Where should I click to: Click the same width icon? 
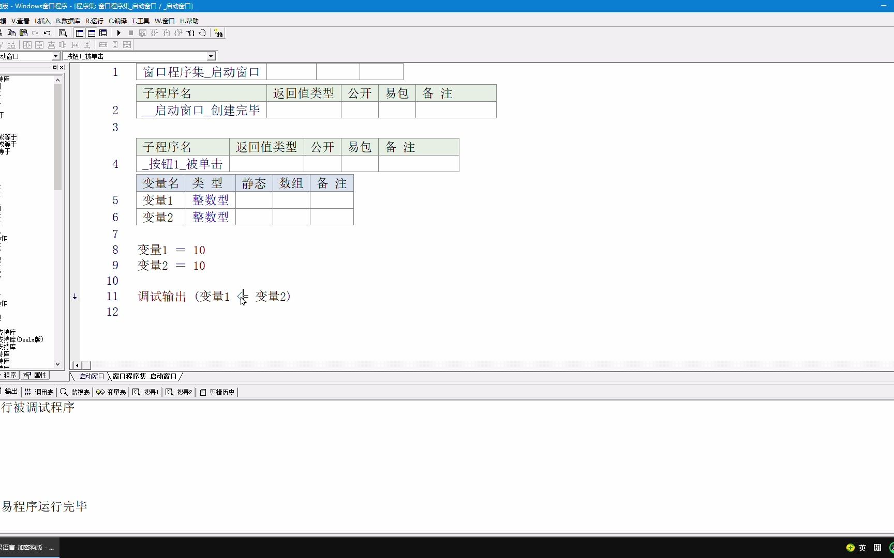[103, 44]
